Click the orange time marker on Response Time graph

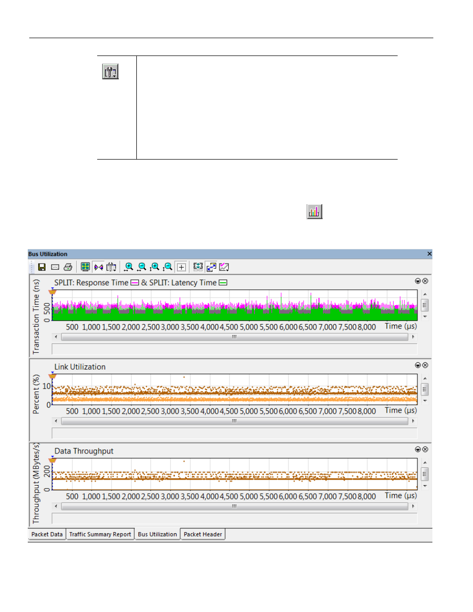coord(53,292)
